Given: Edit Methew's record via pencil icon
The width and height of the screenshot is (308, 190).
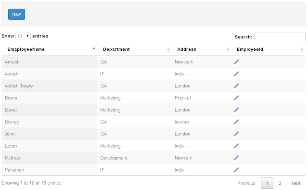Looking at the screenshot, I should click(236, 158).
